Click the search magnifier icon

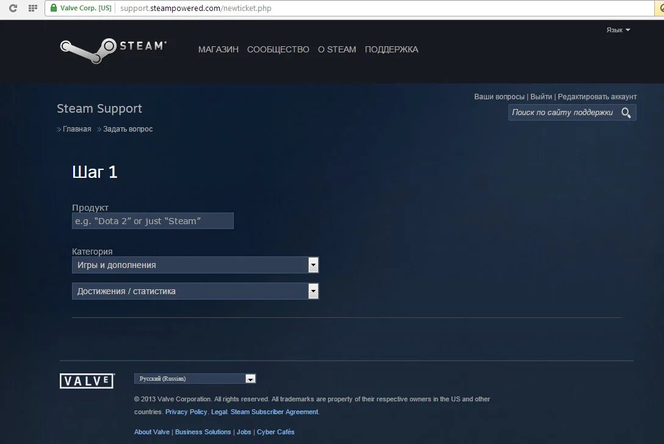coord(626,113)
